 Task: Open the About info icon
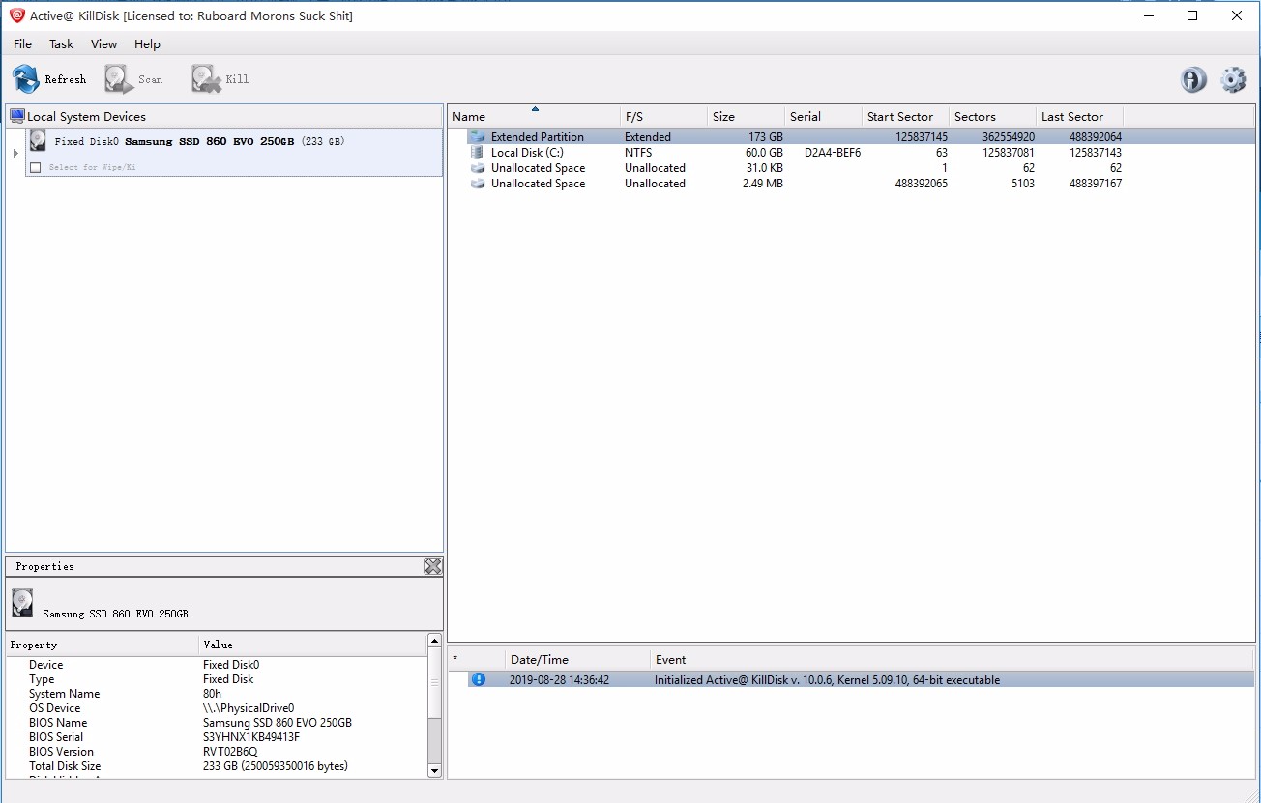point(1193,79)
